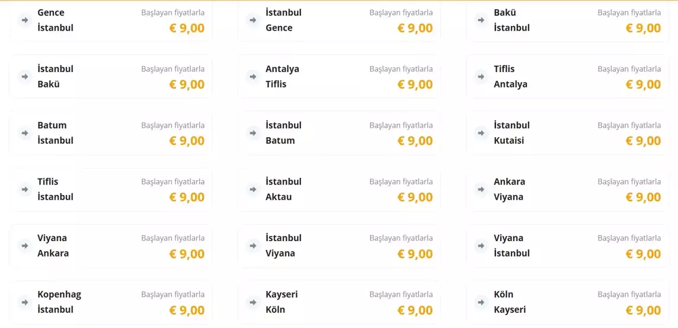The height and width of the screenshot is (328, 678).
Task: Click arrow icon on İstanbul to Gence card
Action: (253, 20)
